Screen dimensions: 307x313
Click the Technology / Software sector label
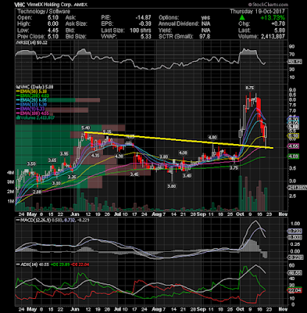tap(44, 11)
